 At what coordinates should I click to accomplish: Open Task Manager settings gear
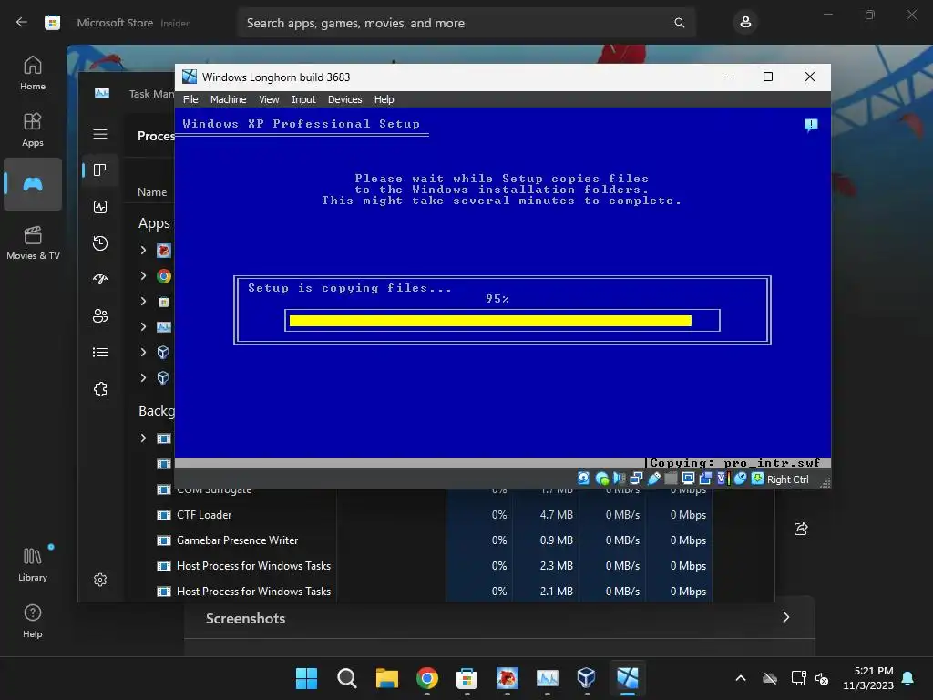pos(100,579)
